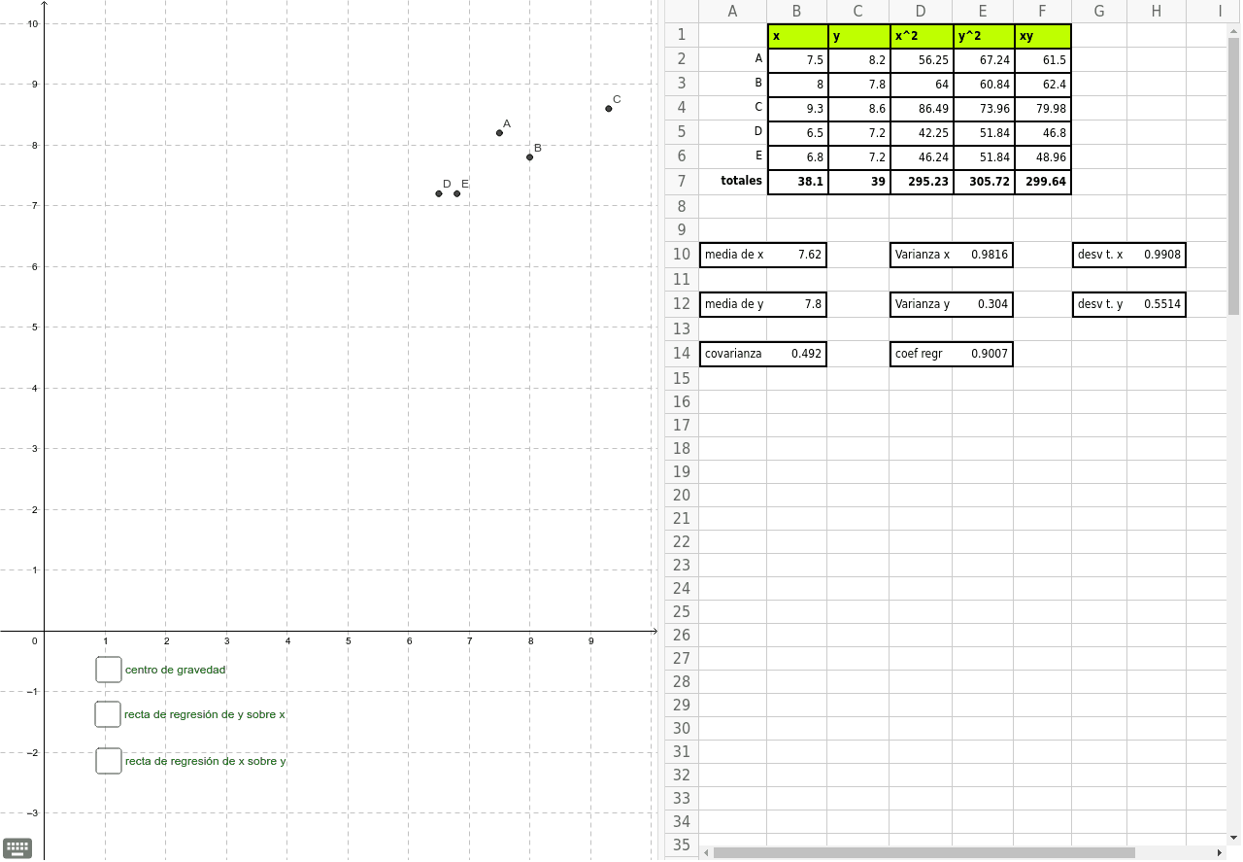This screenshot has height=862, width=1243.
Task: Select total cell 305.72
Action: coord(984,181)
